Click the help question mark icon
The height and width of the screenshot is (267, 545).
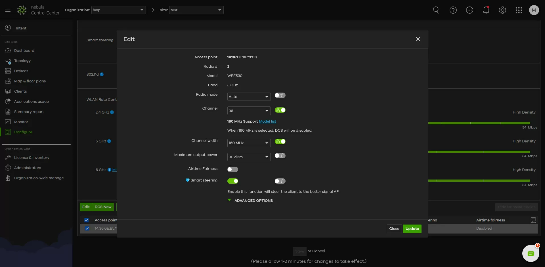(x=453, y=10)
